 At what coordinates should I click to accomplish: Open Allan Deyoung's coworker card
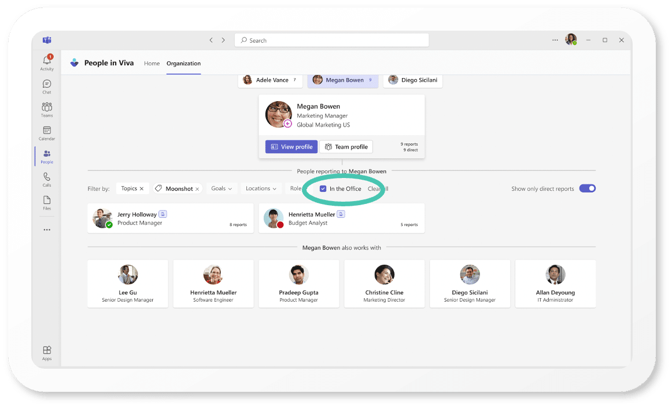click(x=555, y=283)
